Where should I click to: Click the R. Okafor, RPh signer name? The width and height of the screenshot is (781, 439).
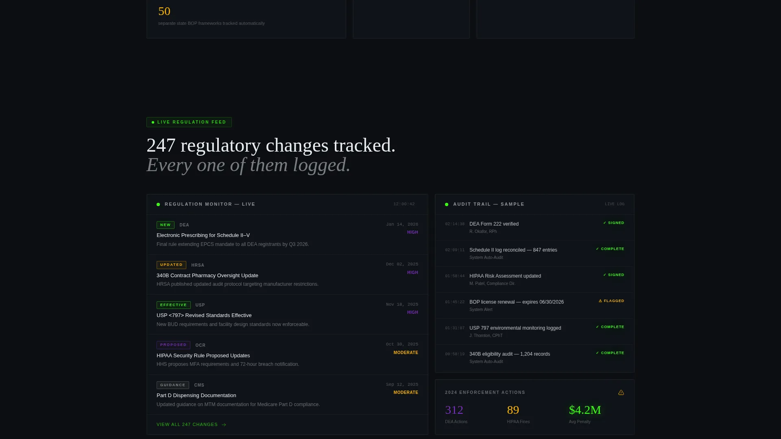tap(483, 232)
